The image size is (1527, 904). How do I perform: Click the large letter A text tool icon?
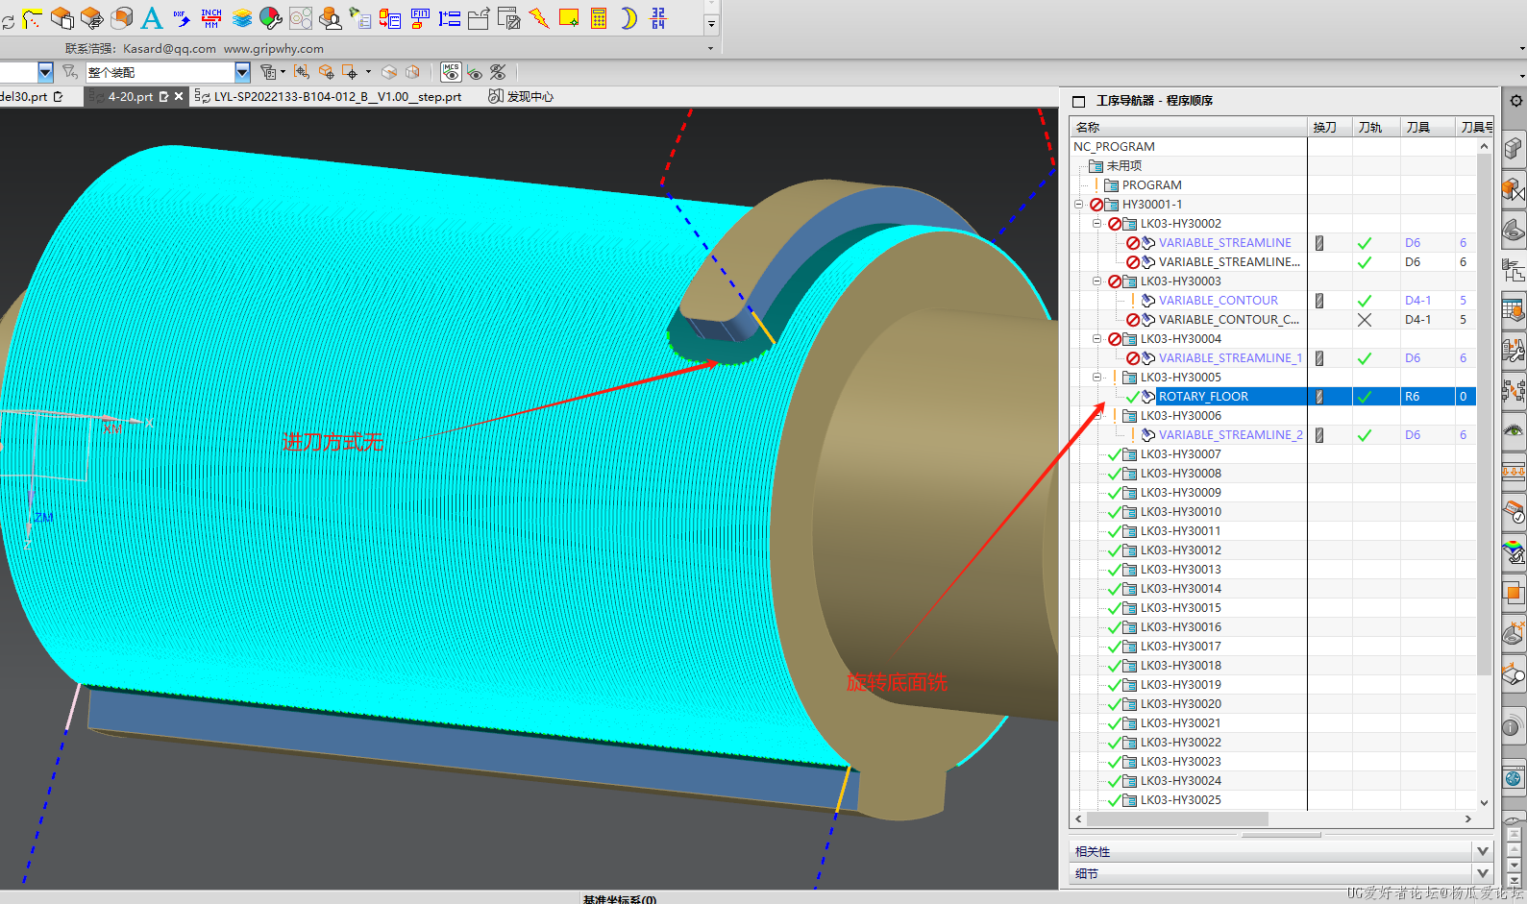pyautogui.click(x=152, y=18)
